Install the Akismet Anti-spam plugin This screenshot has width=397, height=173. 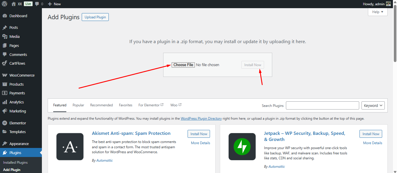(199, 134)
